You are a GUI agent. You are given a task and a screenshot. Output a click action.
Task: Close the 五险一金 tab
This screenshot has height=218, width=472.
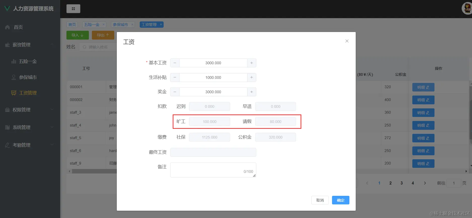tap(103, 24)
